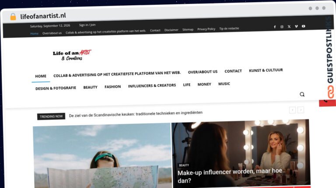Open the Instagram social icon
Viewport: 336px width, 188px height.
point(282,27)
